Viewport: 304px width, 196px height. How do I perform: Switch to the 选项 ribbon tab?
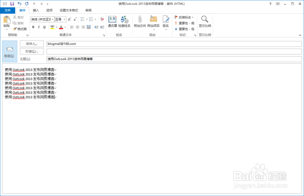(x=49, y=10)
